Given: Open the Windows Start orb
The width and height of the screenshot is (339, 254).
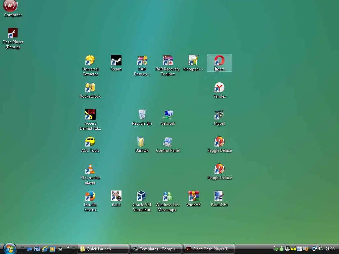Looking at the screenshot, I should pyautogui.click(x=10, y=248).
